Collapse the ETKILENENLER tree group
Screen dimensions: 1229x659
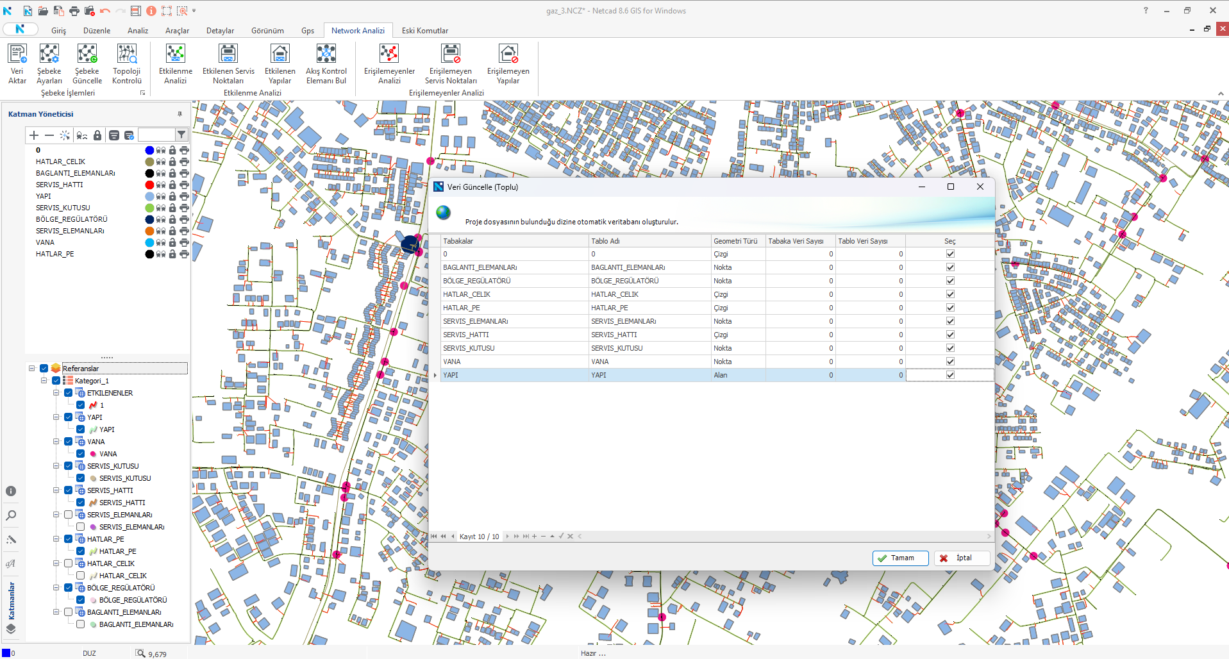pos(56,393)
